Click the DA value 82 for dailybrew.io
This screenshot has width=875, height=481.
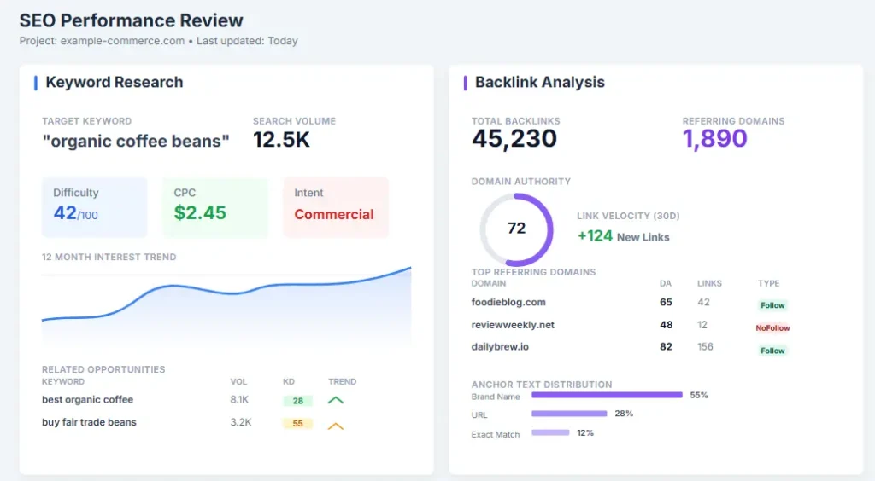click(666, 347)
